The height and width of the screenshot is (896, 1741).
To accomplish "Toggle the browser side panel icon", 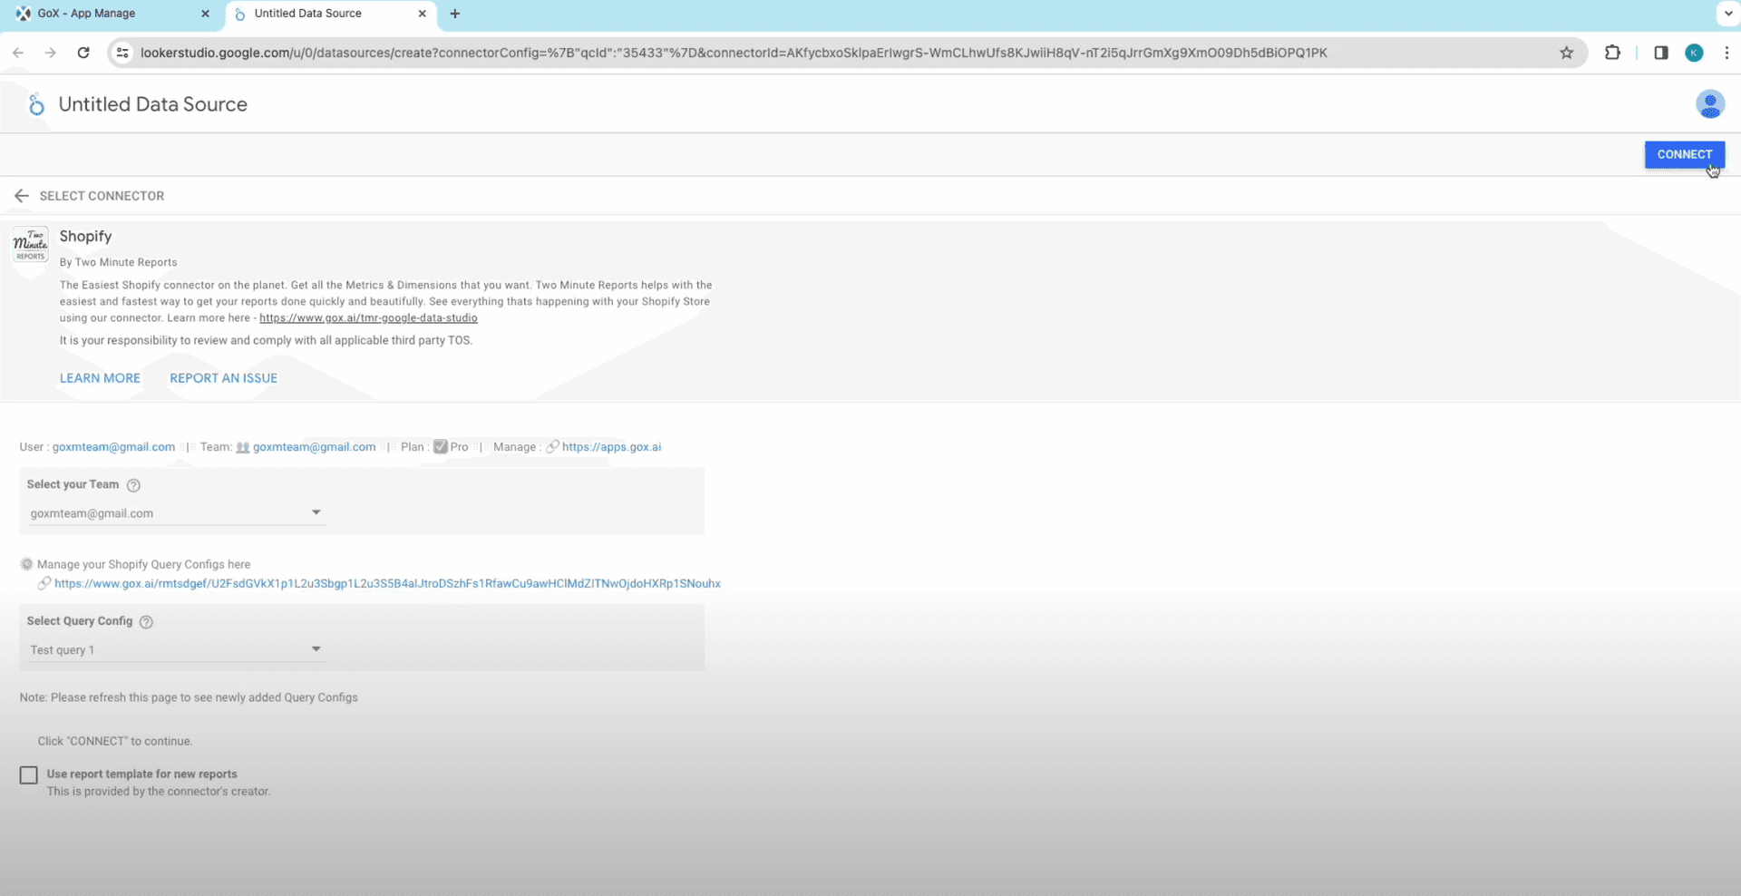I will pyautogui.click(x=1660, y=53).
